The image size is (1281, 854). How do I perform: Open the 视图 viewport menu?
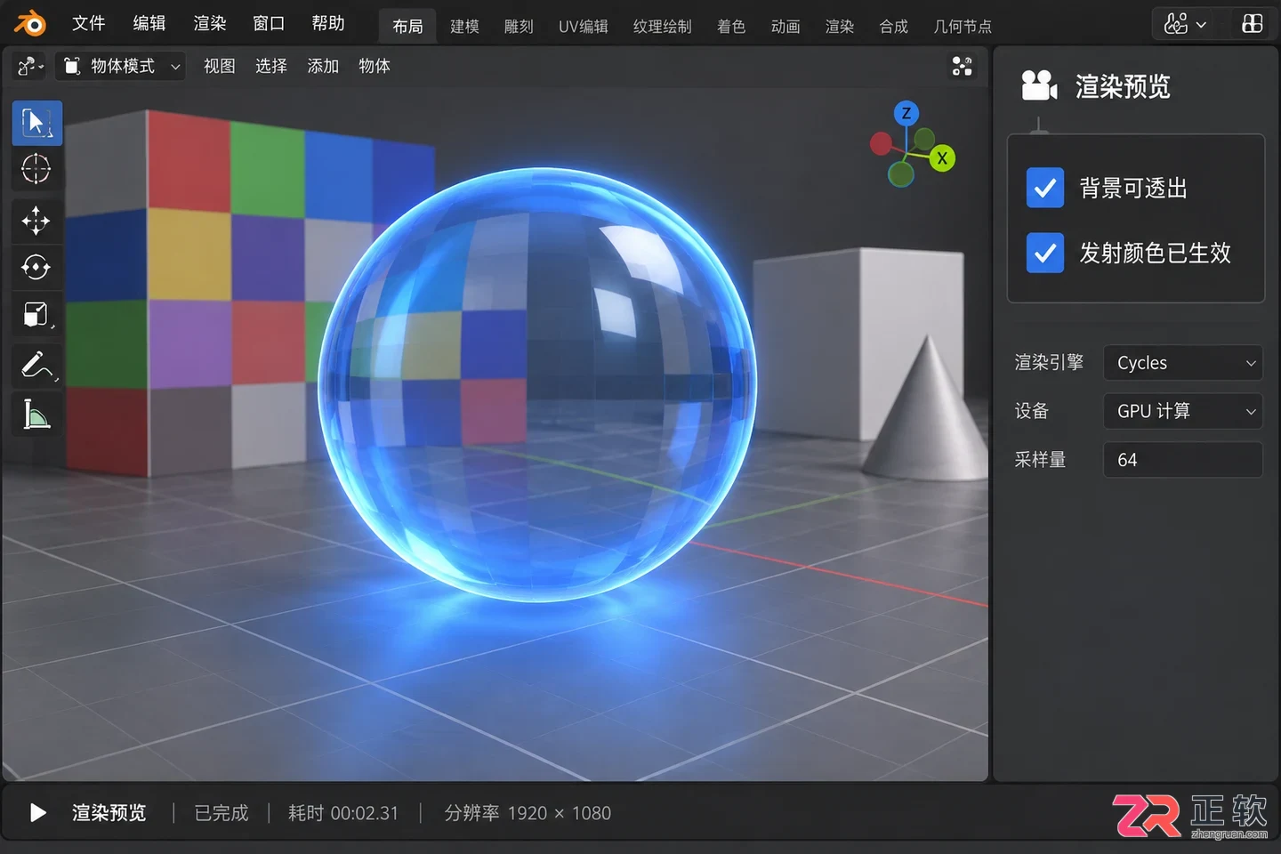pyautogui.click(x=220, y=66)
